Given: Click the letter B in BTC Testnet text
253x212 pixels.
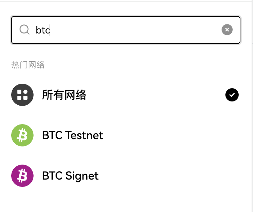Looking at the screenshot, I should tap(45, 135).
